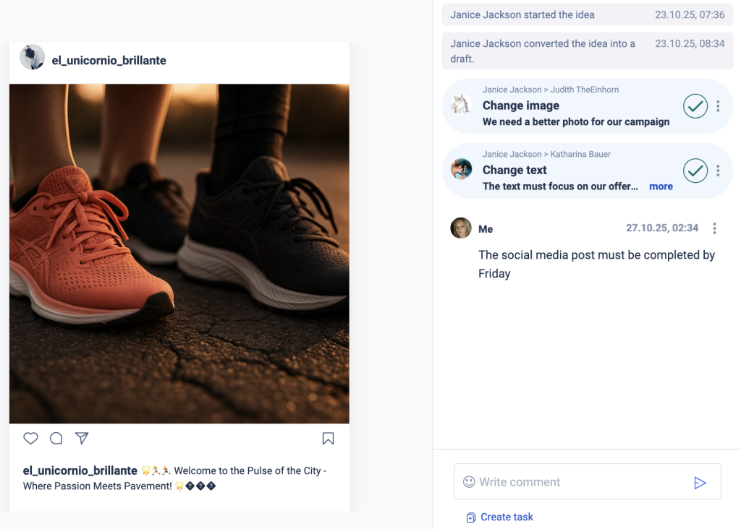
Task: Click inside the Write comment field
Action: pyautogui.click(x=572, y=481)
